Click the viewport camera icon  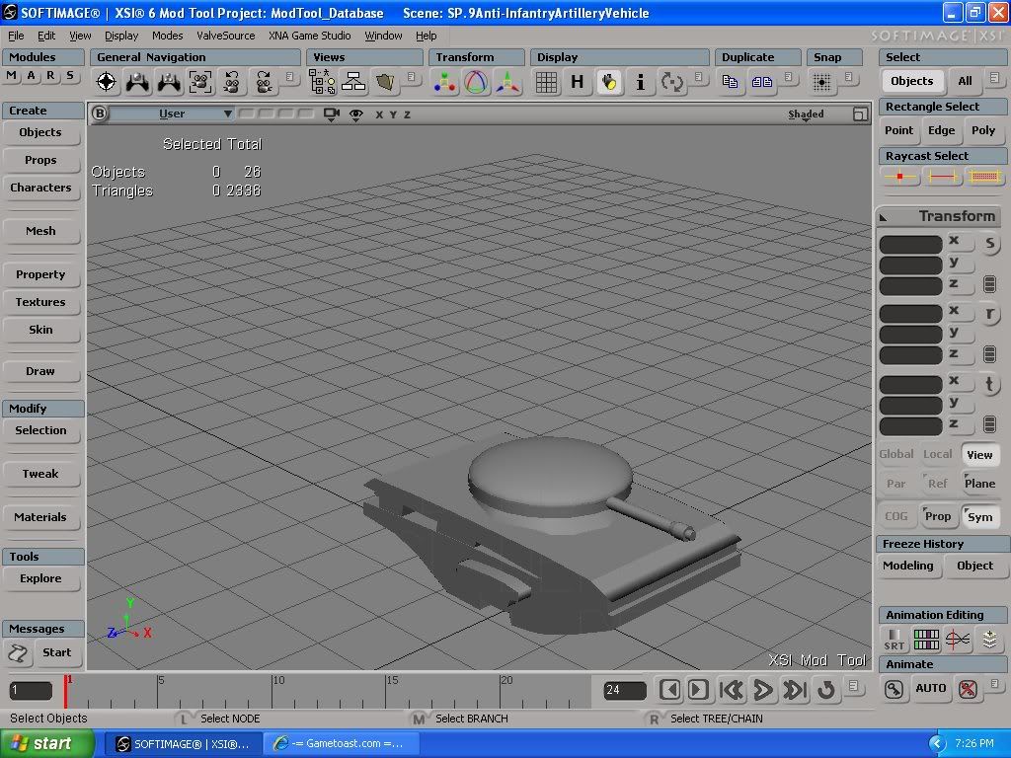[x=332, y=114]
